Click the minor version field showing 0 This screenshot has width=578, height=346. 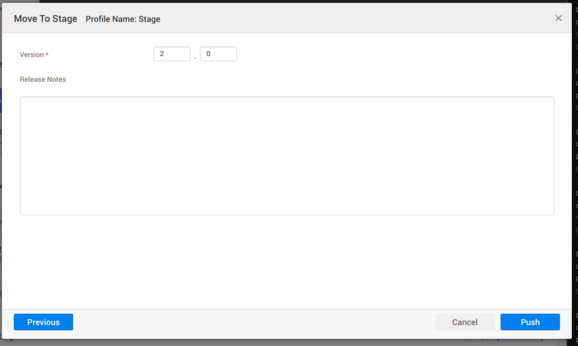tap(218, 54)
